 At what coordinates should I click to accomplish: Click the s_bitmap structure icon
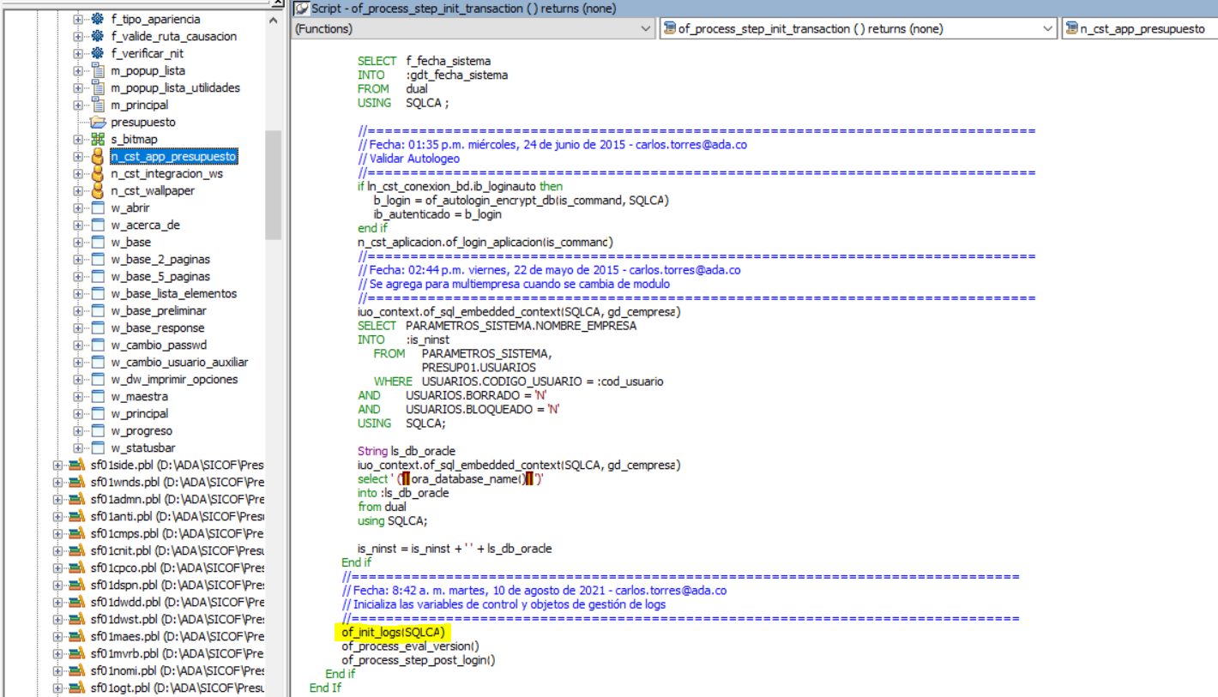[98, 139]
